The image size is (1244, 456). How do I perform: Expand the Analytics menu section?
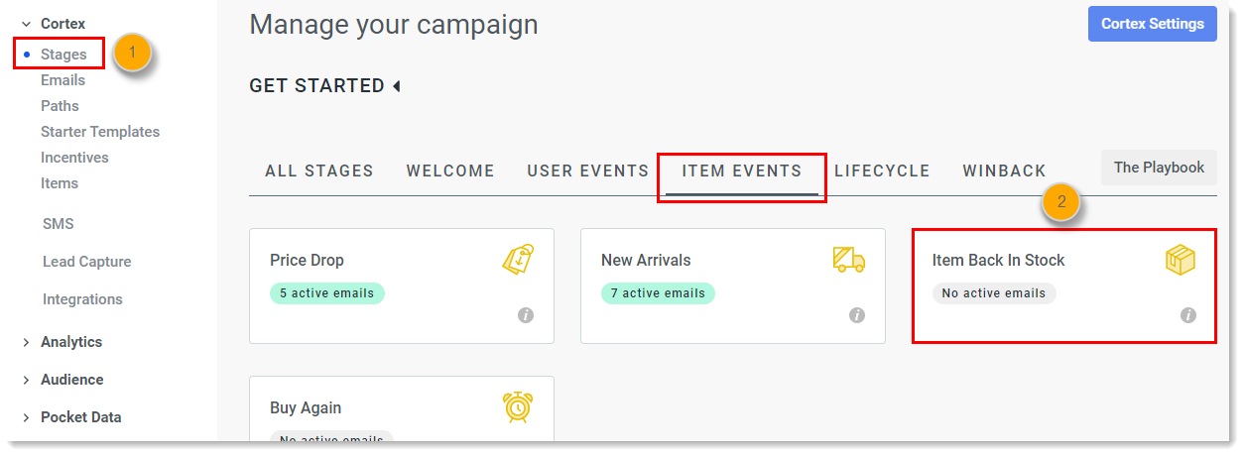[x=26, y=342]
